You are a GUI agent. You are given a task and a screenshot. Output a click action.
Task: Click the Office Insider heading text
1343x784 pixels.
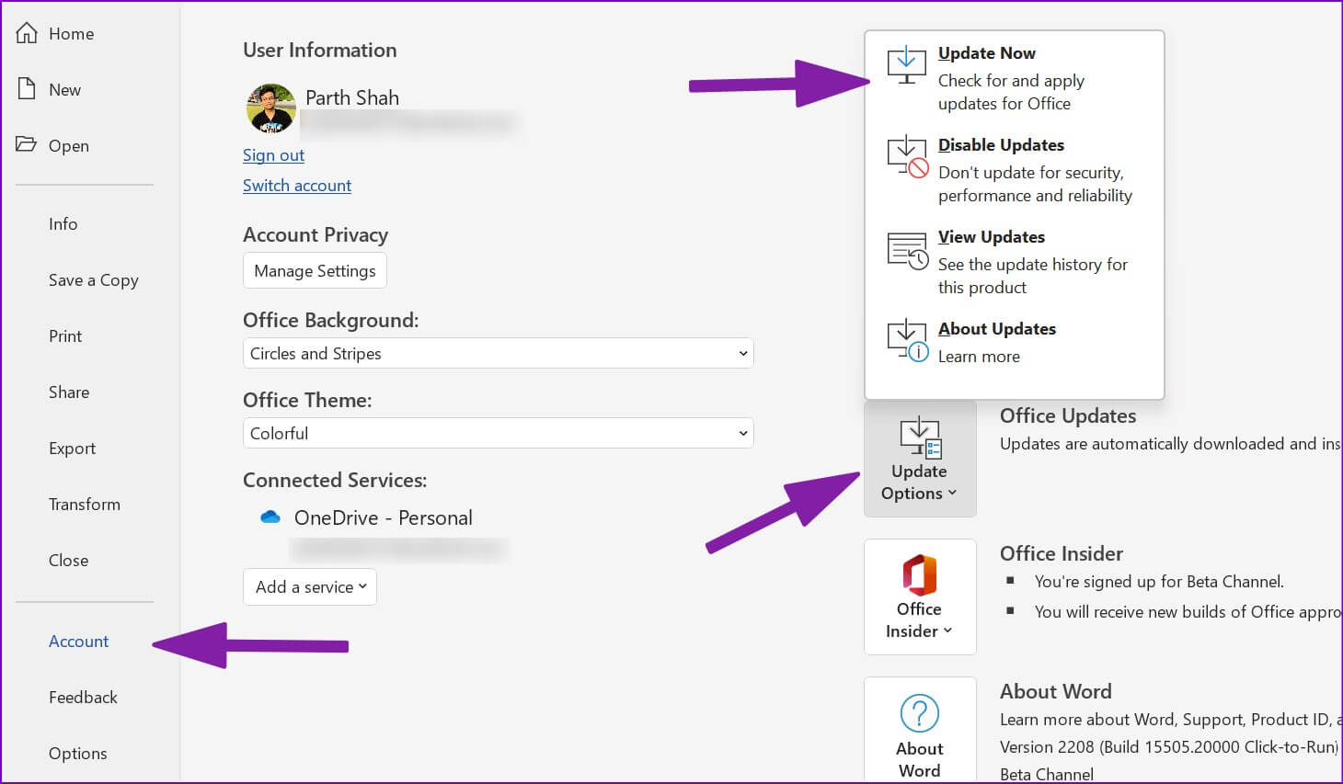click(1062, 553)
